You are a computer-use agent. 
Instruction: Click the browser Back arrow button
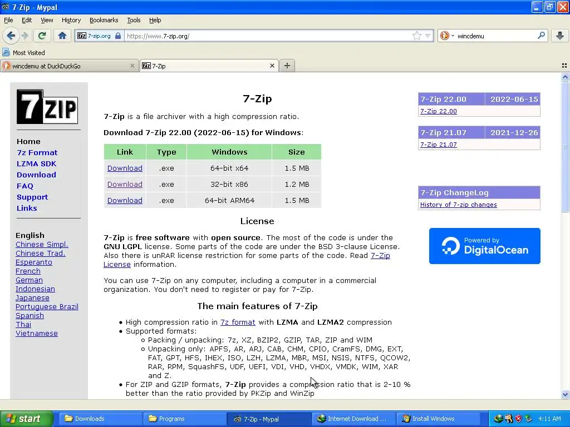tap(11, 36)
